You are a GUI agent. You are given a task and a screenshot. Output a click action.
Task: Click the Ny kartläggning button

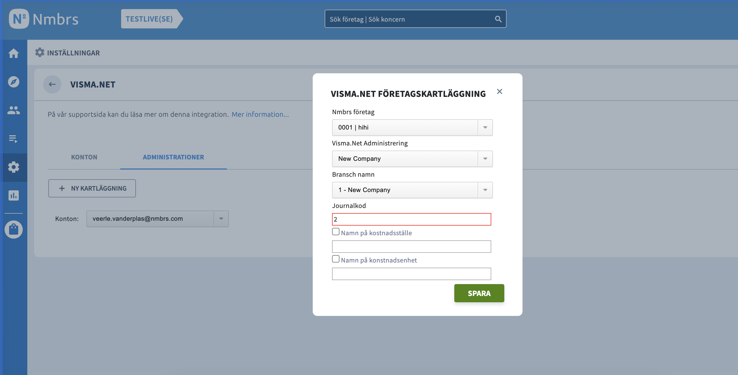tap(92, 188)
